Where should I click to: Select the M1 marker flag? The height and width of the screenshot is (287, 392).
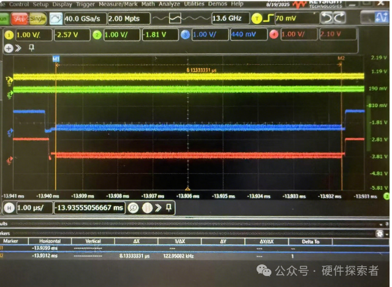click(56, 59)
